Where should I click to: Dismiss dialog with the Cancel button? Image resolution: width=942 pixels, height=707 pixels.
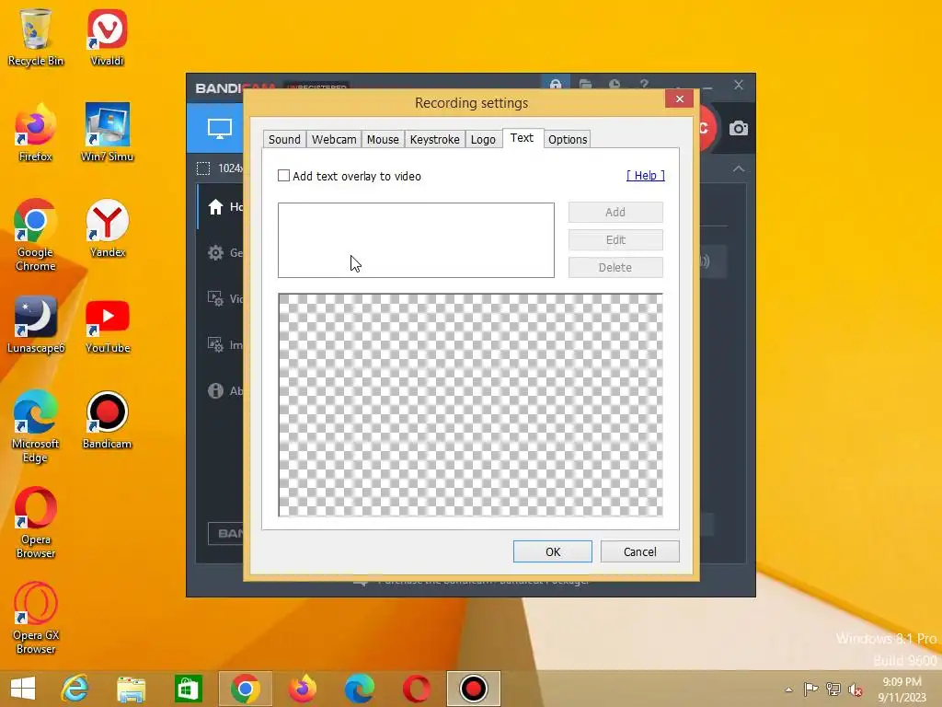point(640,551)
